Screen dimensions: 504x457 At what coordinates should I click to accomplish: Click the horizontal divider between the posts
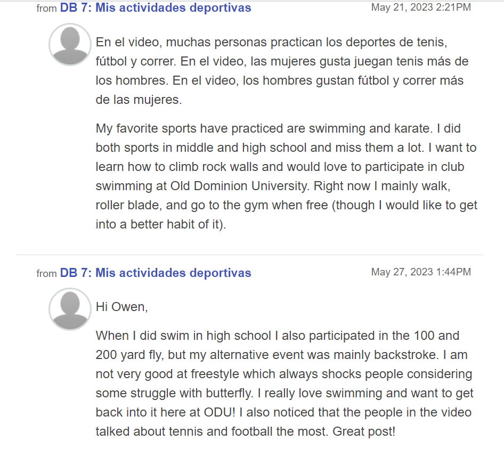click(x=250, y=255)
